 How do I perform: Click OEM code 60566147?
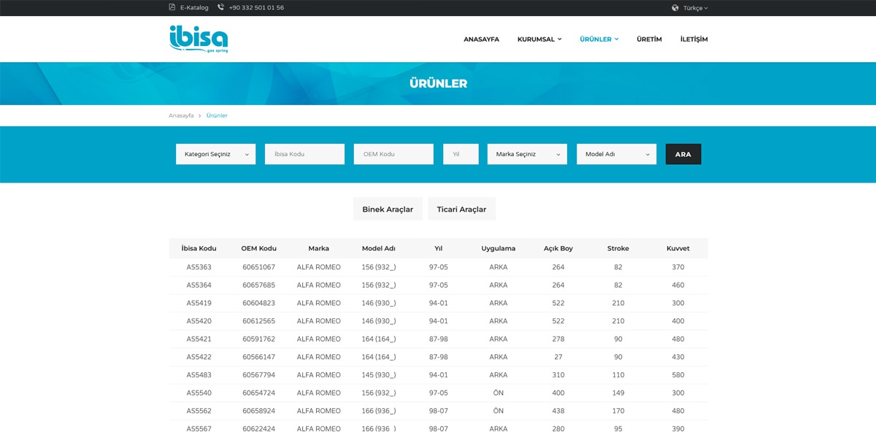(x=259, y=357)
